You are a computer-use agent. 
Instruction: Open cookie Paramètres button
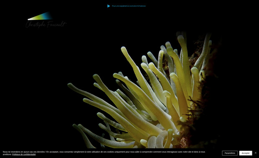pos(230,153)
